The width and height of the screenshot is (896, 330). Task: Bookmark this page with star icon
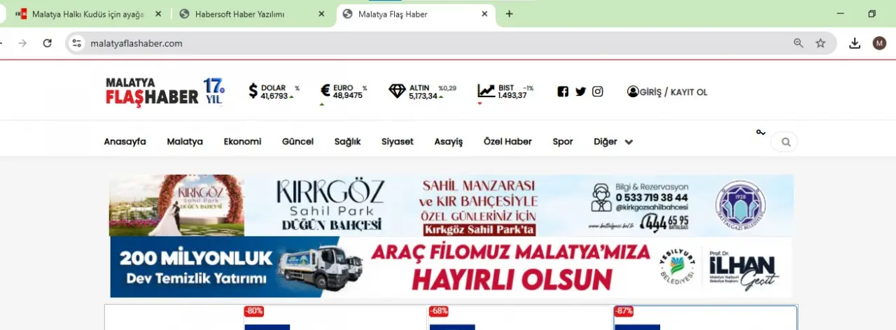[820, 43]
